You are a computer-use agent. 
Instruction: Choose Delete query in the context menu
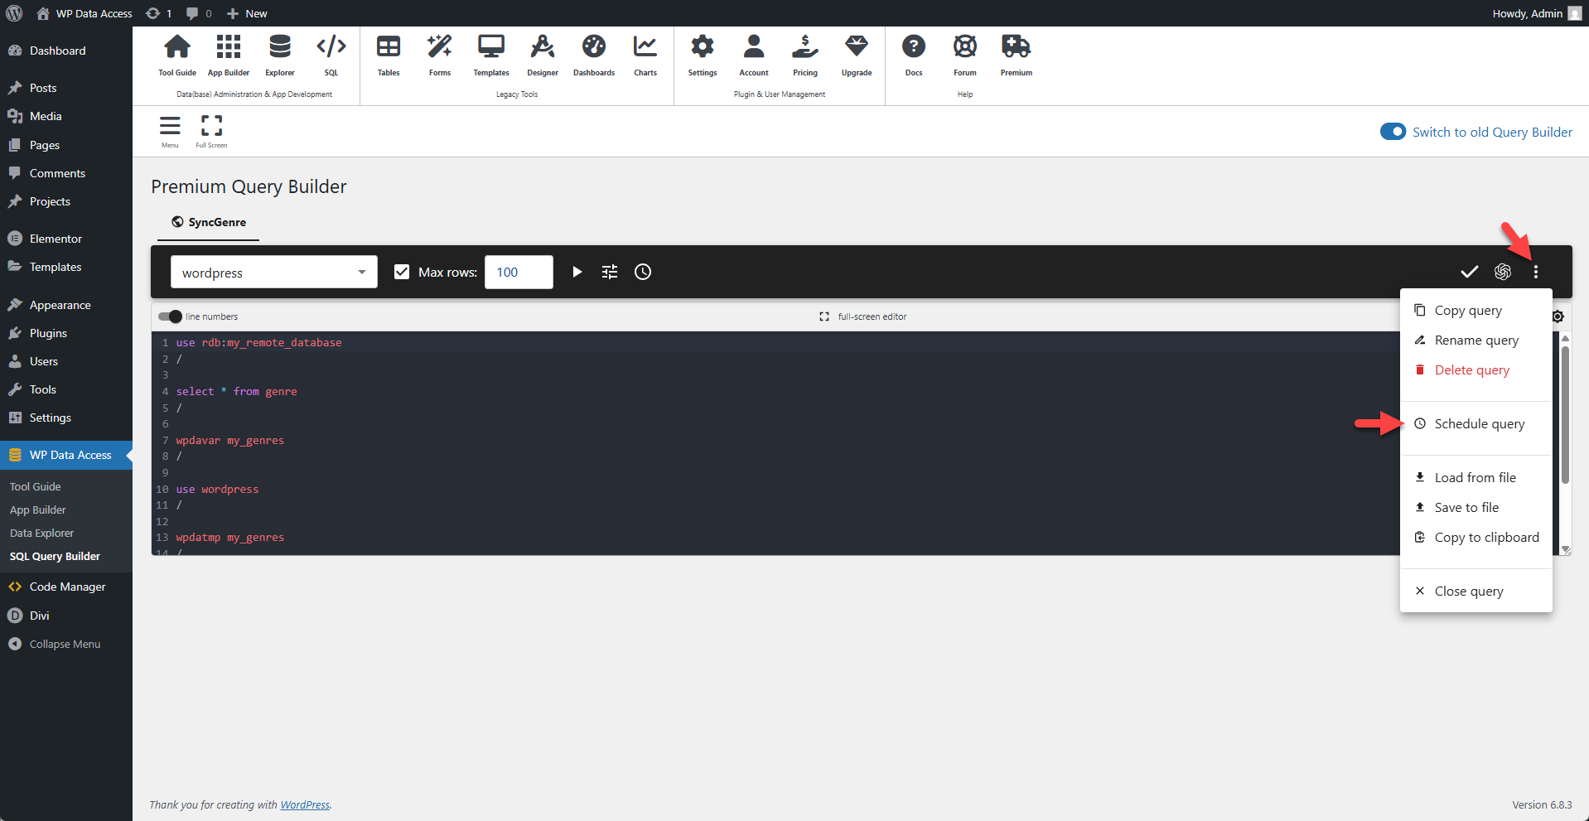click(x=1471, y=370)
